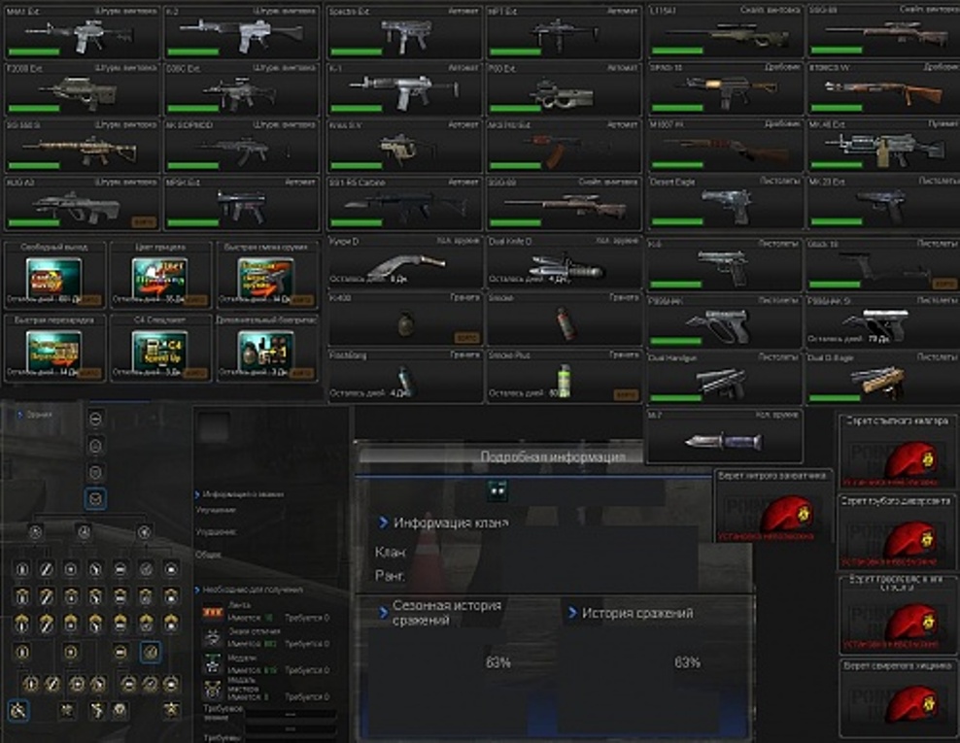
Task: Pick the Mk.46 Ext. machine gun
Action: pos(882,148)
